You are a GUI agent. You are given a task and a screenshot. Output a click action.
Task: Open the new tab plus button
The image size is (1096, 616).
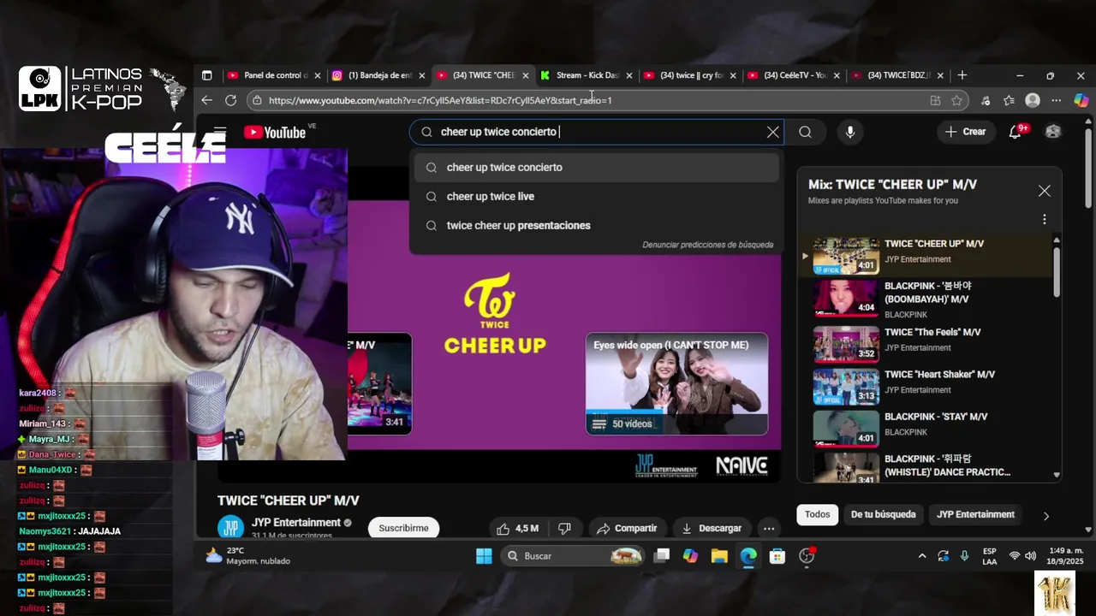(x=962, y=75)
